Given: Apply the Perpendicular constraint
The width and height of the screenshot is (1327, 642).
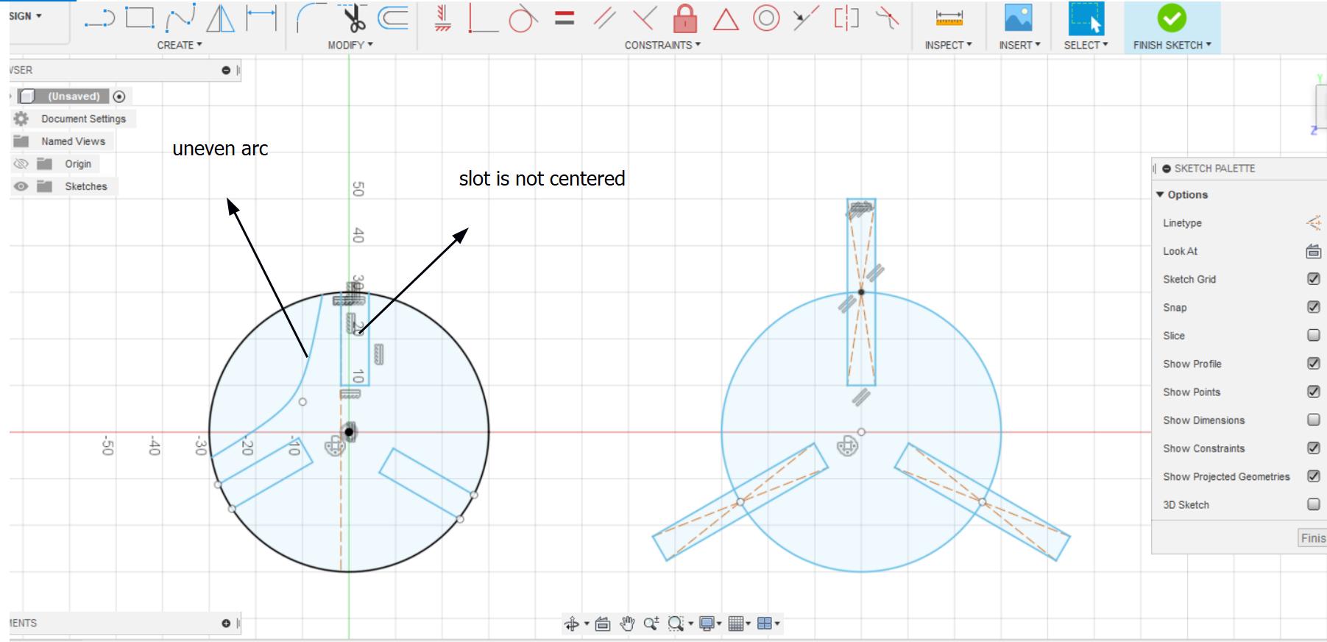Looking at the screenshot, I should (645, 18).
